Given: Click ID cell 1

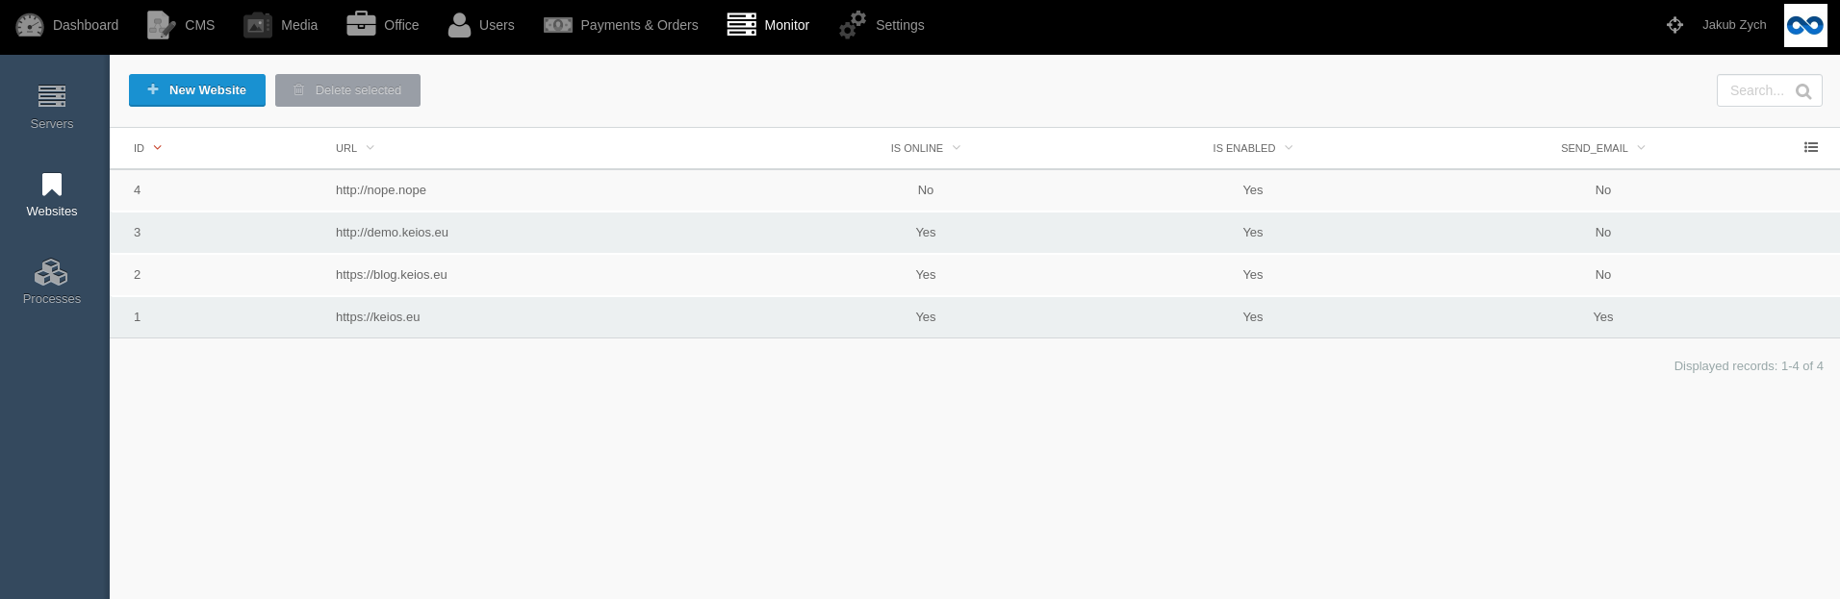Looking at the screenshot, I should click(x=138, y=317).
